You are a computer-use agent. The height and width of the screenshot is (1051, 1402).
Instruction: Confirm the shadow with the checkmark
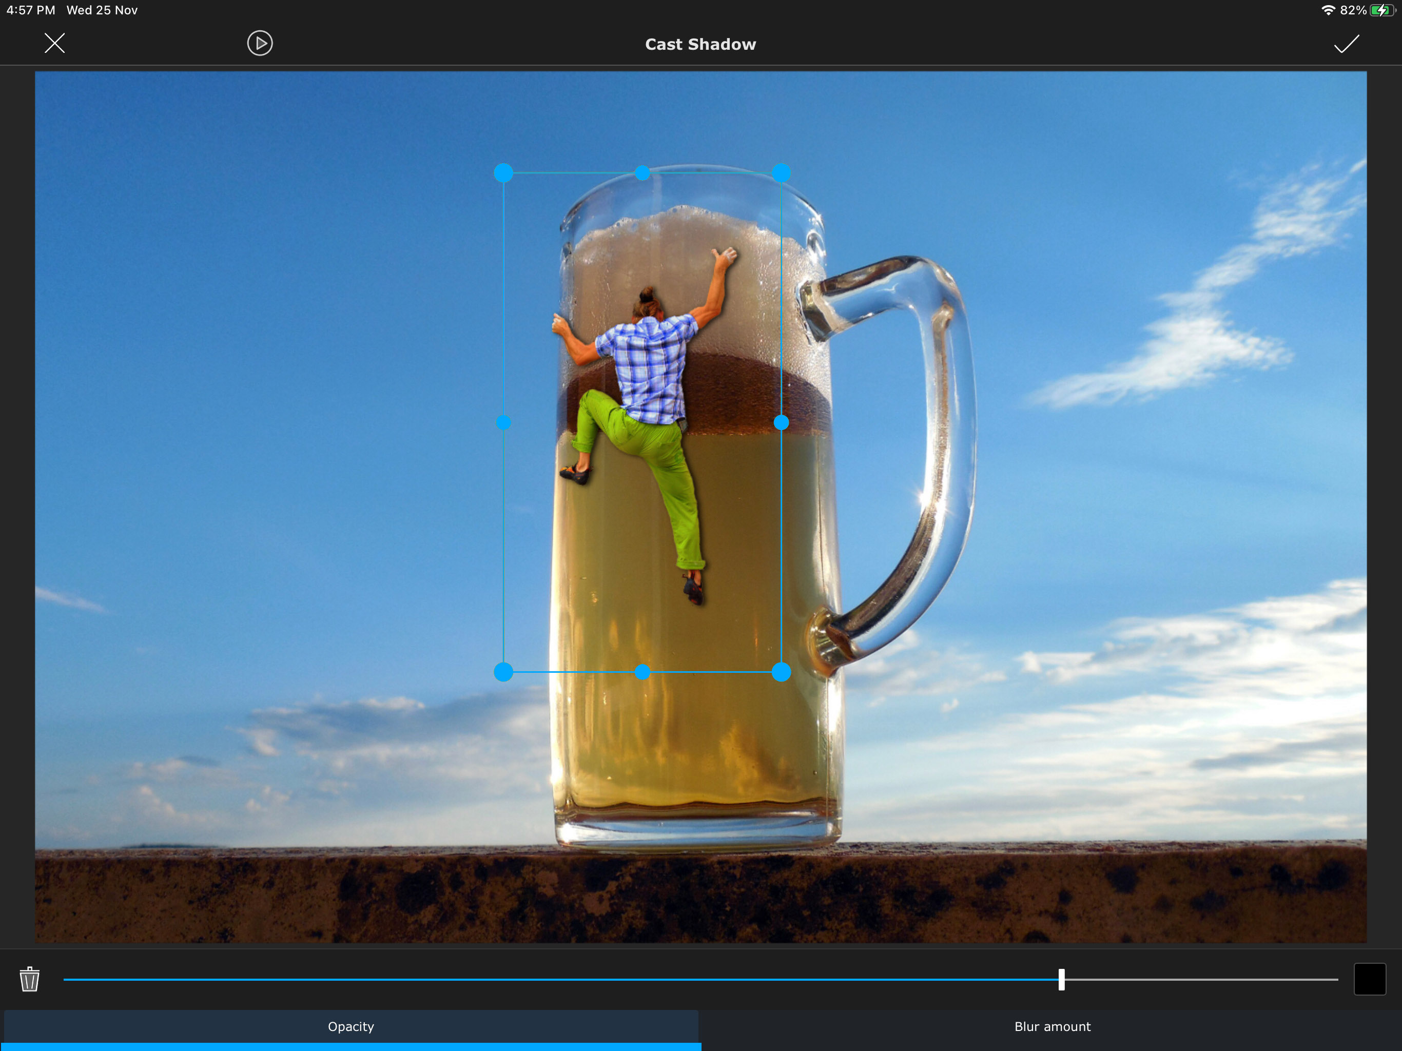1346,44
